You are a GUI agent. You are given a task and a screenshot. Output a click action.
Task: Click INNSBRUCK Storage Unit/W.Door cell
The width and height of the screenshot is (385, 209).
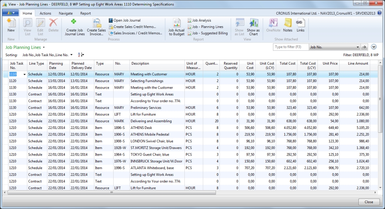pyautogui.click(x=157, y=161)
